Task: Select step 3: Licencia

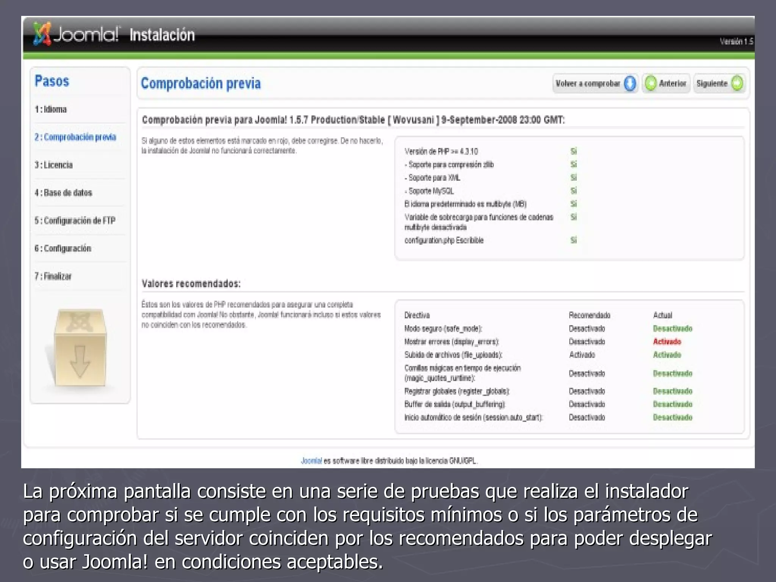Action: pyautogui.click(x=53, y=165)
